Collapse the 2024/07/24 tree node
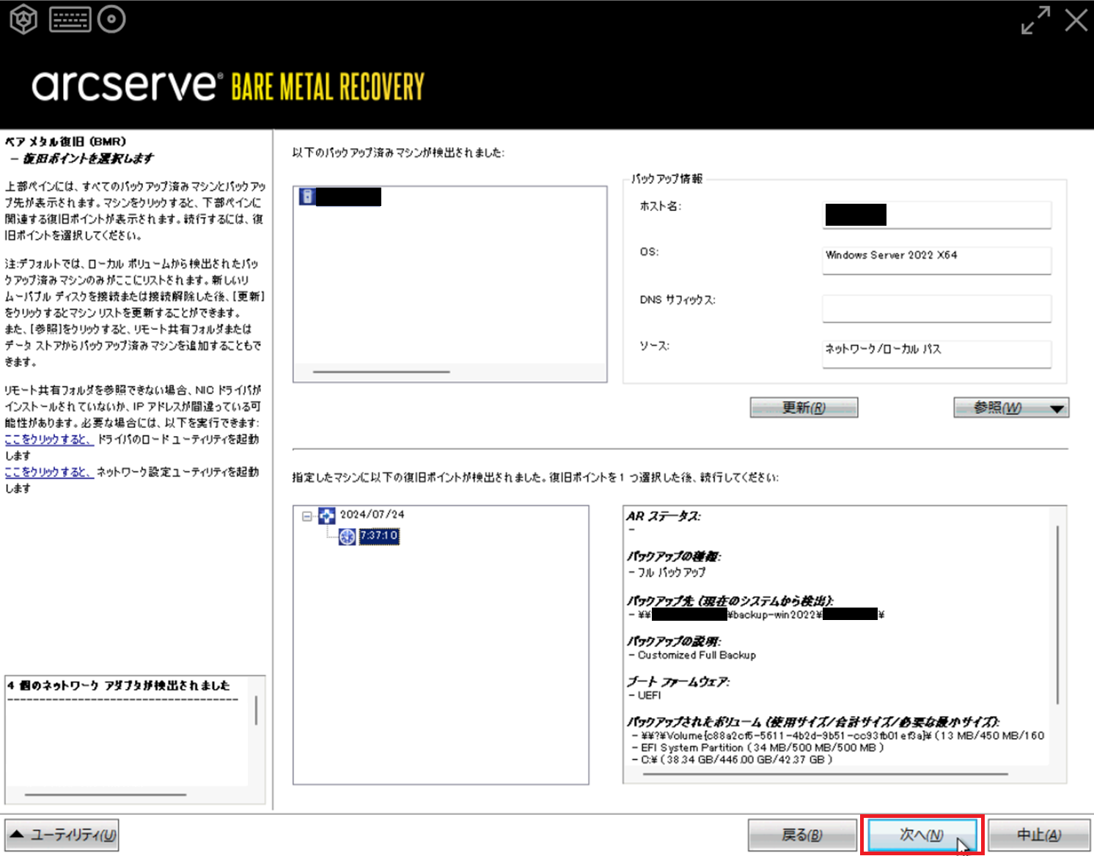The height and width of the screenshot is (856, 1094). pos(307,516)
